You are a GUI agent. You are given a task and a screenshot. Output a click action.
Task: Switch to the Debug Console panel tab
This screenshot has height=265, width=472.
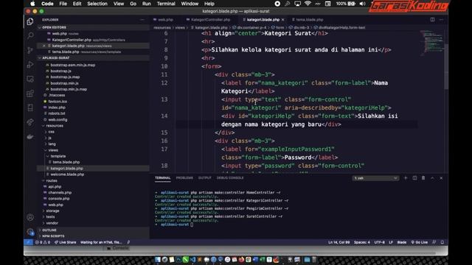(x=230, y=178)
